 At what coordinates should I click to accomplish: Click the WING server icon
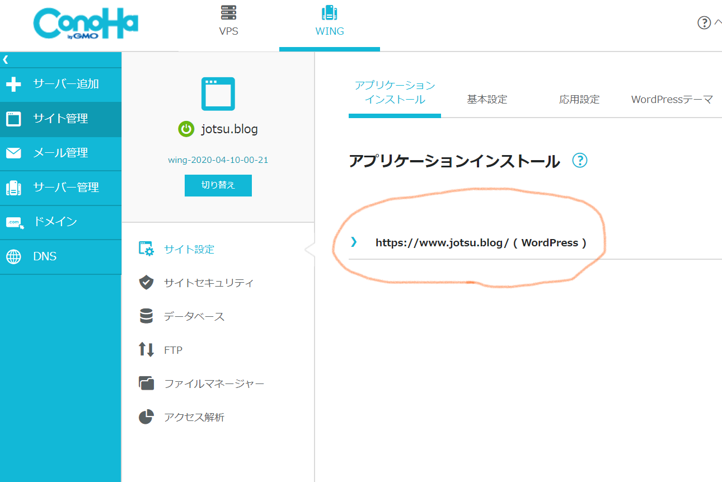(329, 12)
